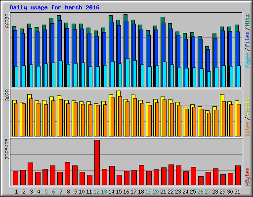
Task: Click the orange Sites bar for day 3
Action: [31, 117]
